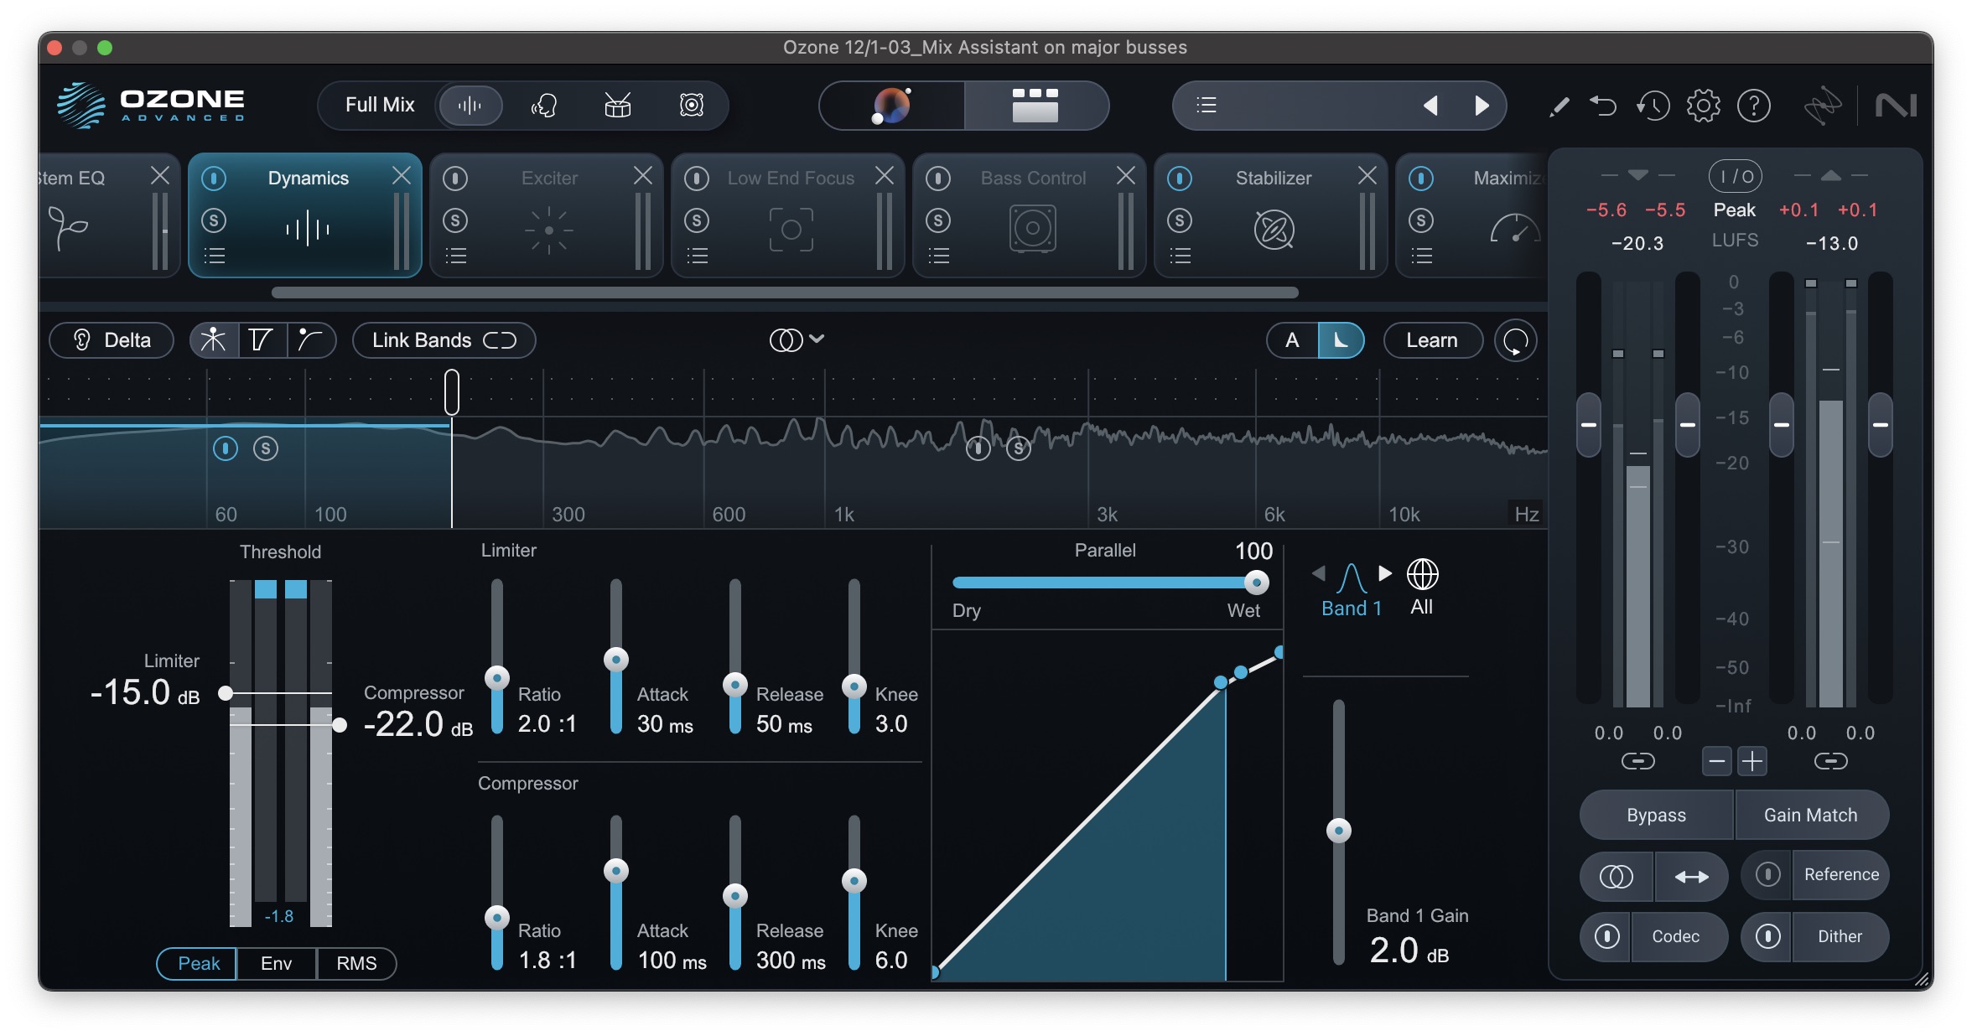Click the Gain Match button
This screenshot has height=1036, width=1972.
1811,815
